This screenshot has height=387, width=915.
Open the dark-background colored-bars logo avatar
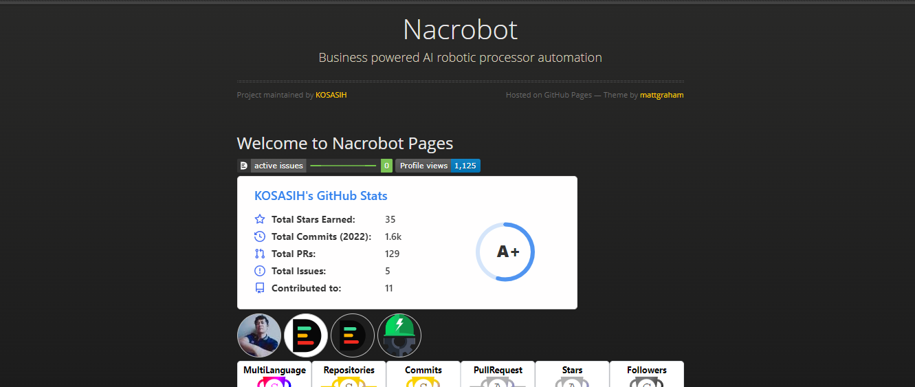353,335
